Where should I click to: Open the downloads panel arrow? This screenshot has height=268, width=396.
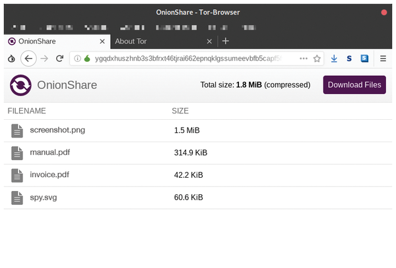(335, 59)
